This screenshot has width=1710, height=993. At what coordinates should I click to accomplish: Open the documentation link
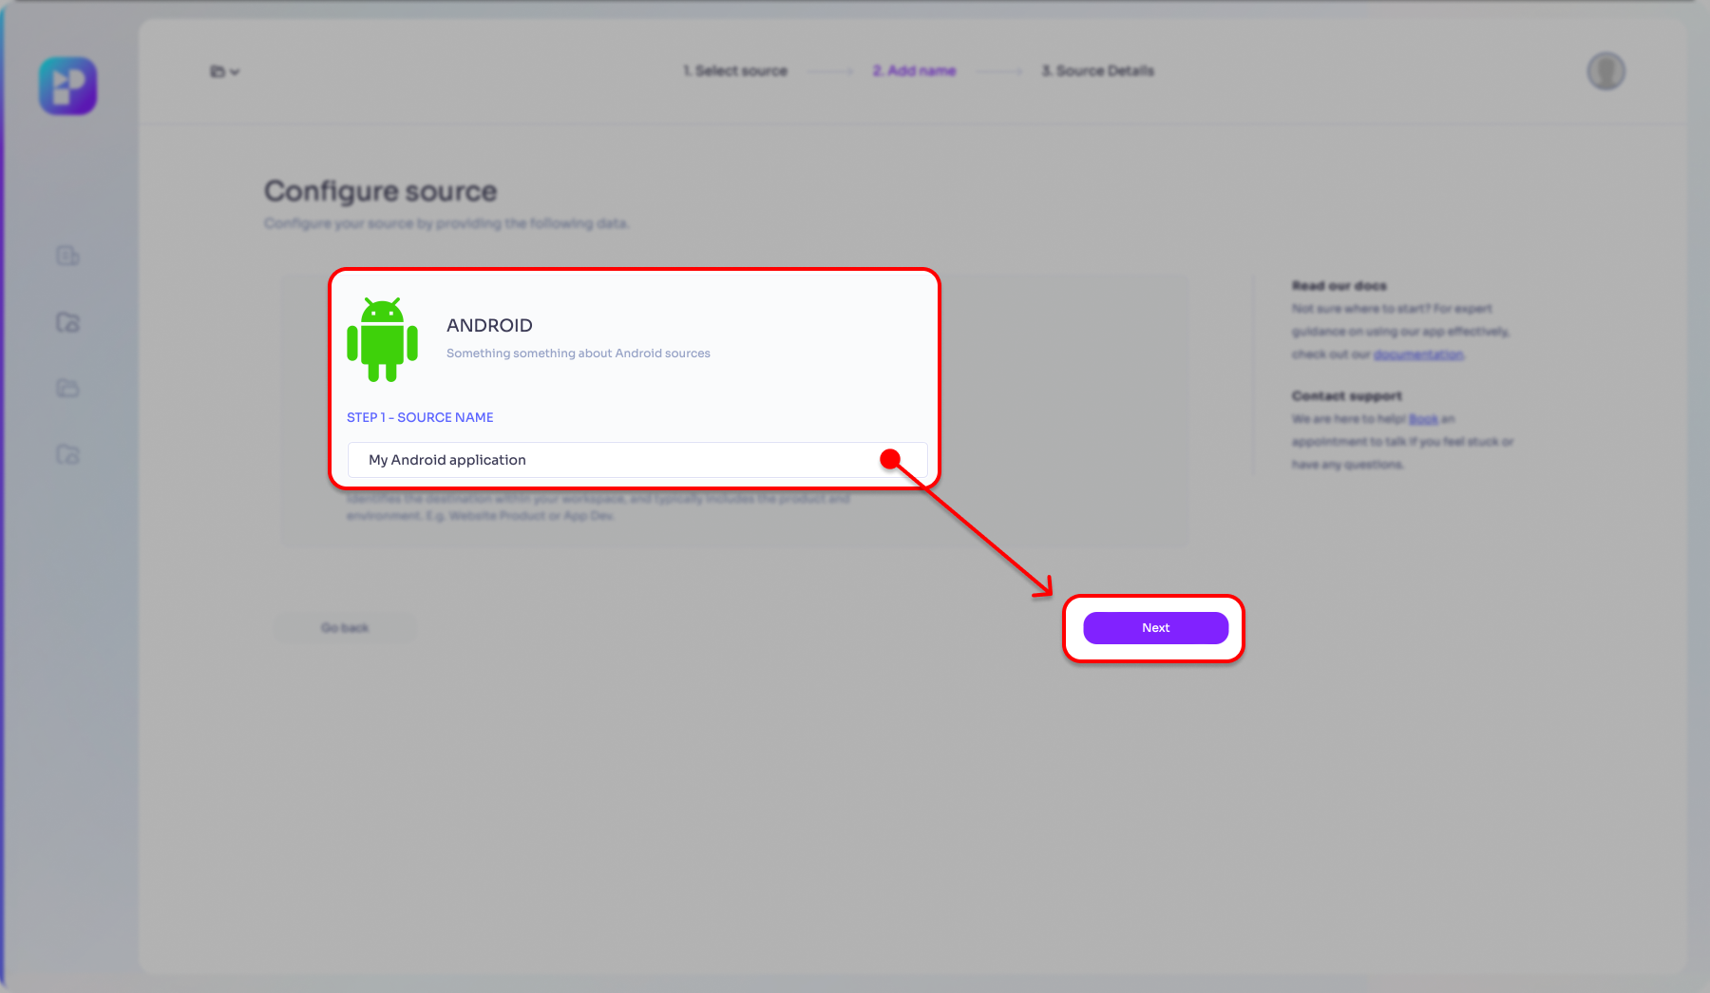(x=1417, y=354)
